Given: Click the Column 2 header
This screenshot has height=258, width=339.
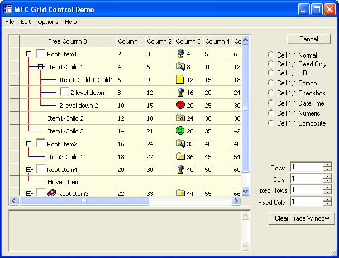Looking at the screenshot, I should tap(159, 41).
